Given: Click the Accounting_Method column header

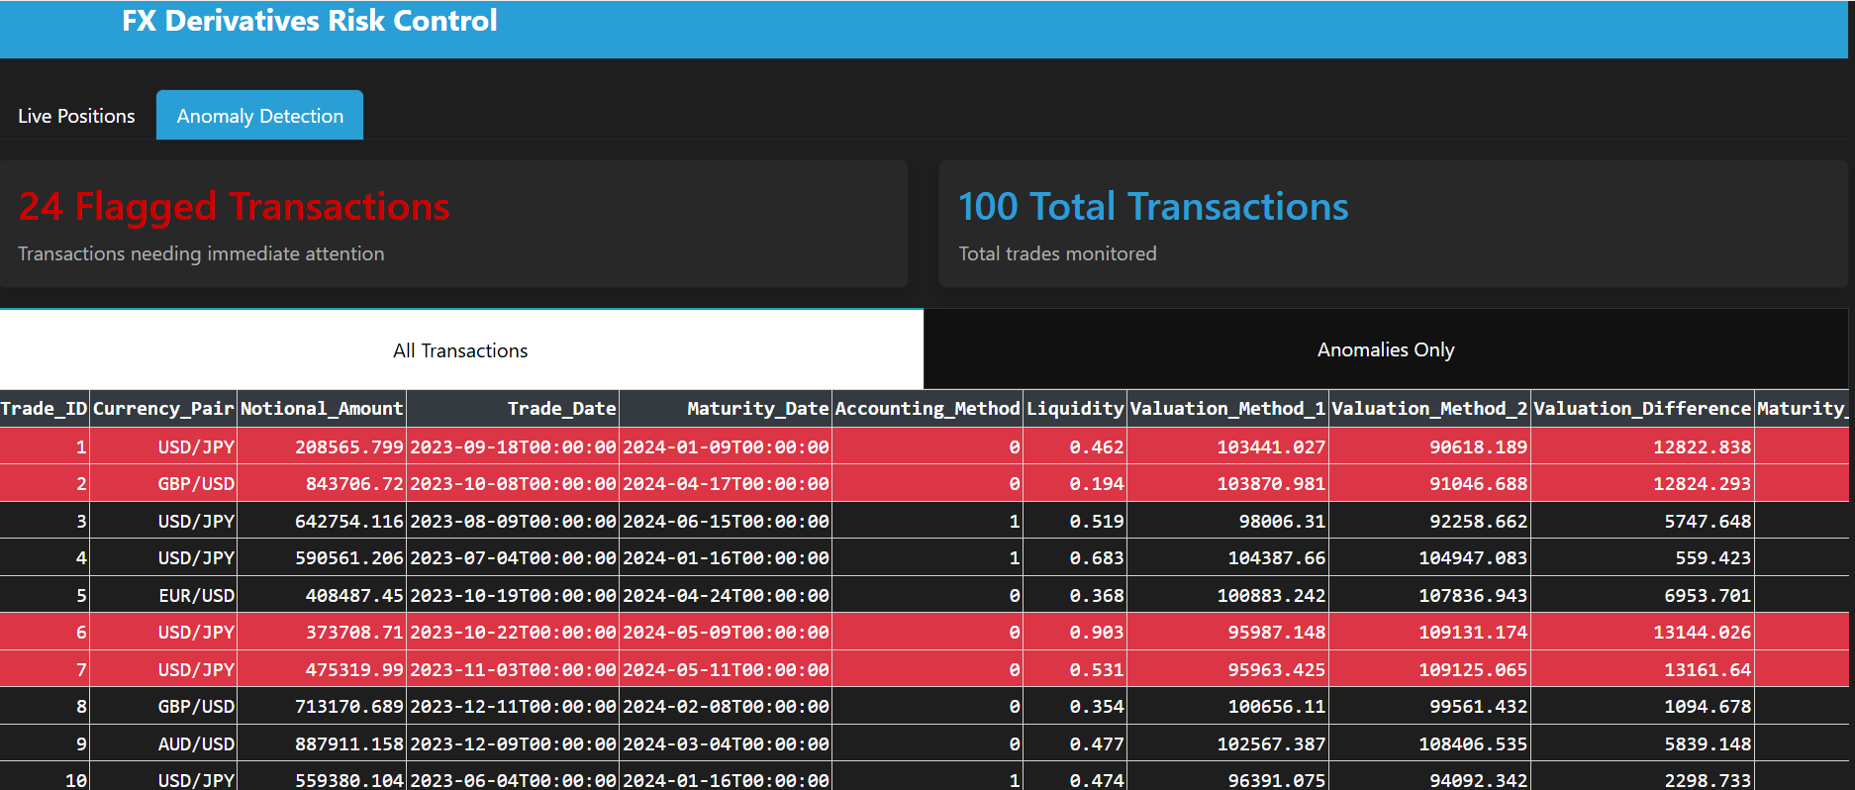Looking at the screenshot, I should click(x=927, y=408).
